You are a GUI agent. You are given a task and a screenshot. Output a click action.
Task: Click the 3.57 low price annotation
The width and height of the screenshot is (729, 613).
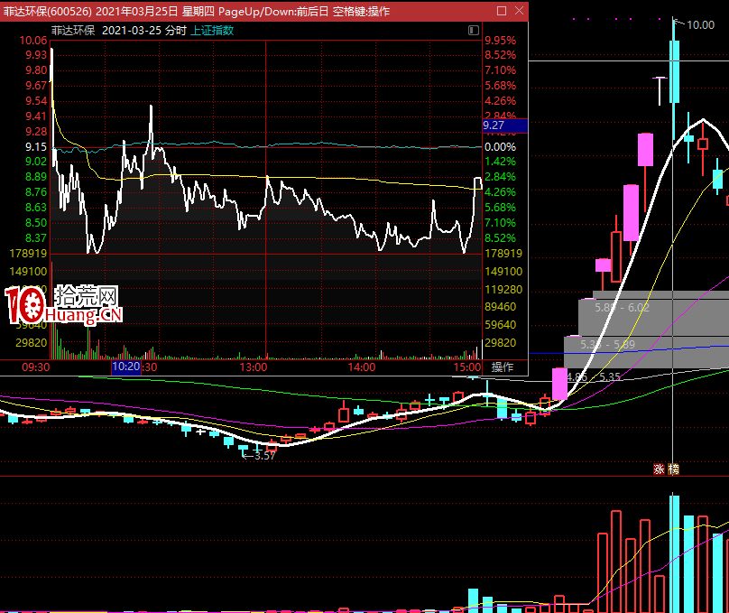click(x=264, y=456)
